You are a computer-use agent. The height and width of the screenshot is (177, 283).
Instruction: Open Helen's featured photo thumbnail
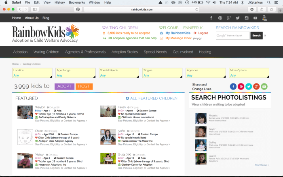tap(108, 111)
